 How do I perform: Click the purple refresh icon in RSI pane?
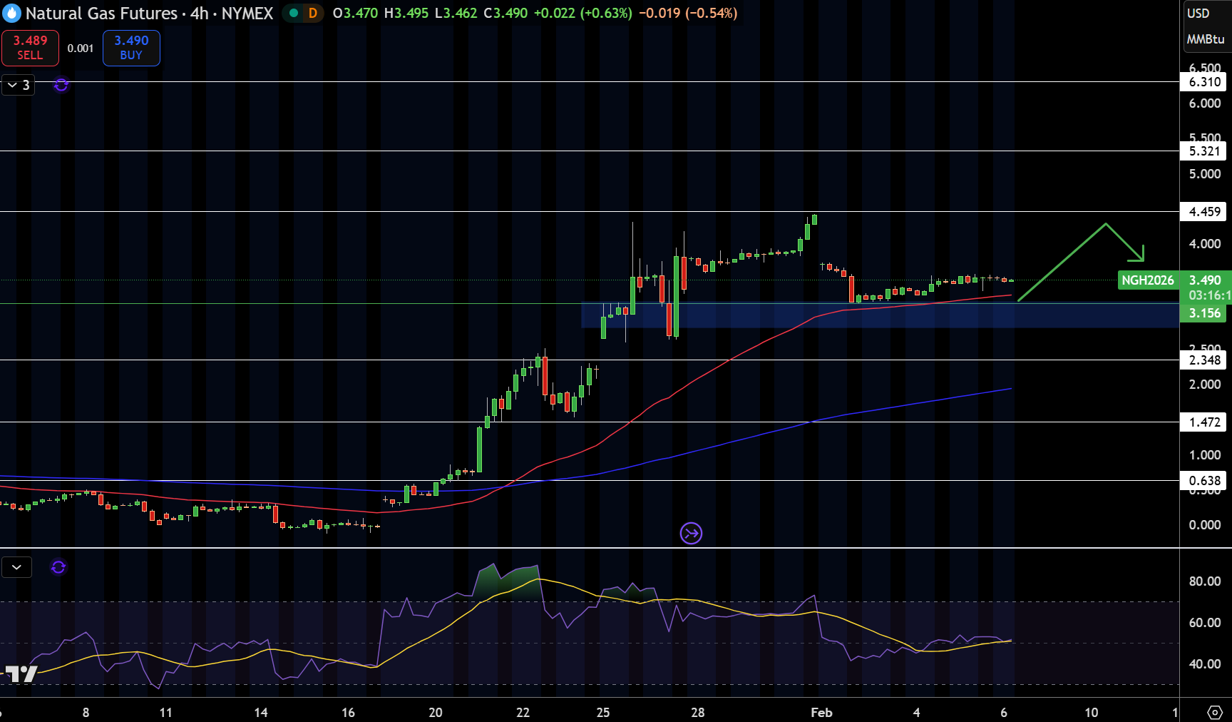pos(58,567)
